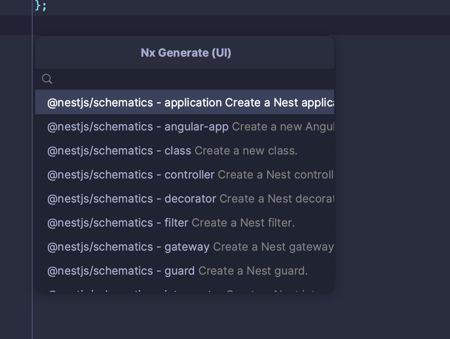450x339 pixels.
Task: Click the magnifying glass search icon
Action: [47, 79]
